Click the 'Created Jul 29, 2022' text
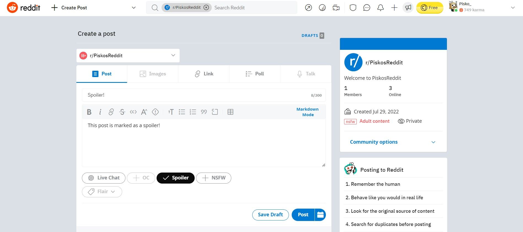This screenshot has height=232, width=523. (376, 112)
